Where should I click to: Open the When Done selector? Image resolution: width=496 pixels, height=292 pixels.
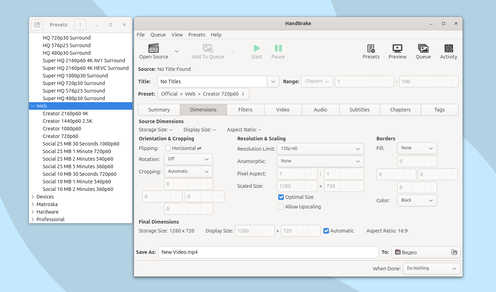click(x=431, y=268)
